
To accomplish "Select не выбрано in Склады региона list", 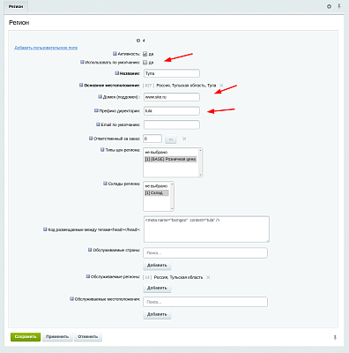I will (x=156, y=186).
